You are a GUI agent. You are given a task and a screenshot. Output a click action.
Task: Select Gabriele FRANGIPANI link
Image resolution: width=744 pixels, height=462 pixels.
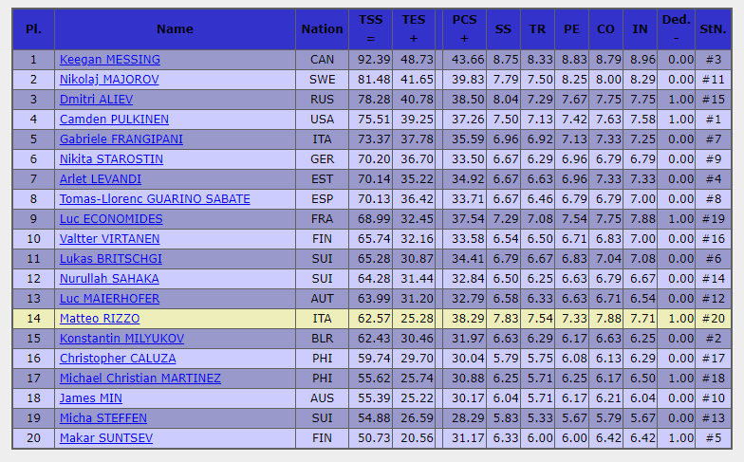pos(121,139)
